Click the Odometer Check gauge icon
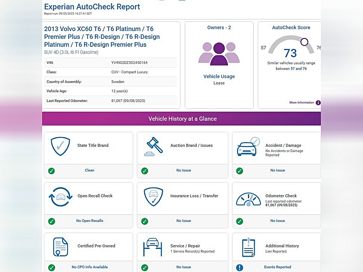Image resolution: width=363 pixels, height=272 pixels. click(x=248, y=198)
